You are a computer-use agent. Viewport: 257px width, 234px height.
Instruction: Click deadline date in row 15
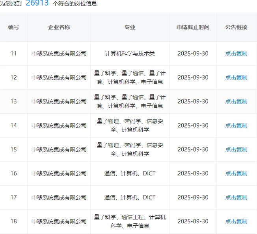(193, 149)
